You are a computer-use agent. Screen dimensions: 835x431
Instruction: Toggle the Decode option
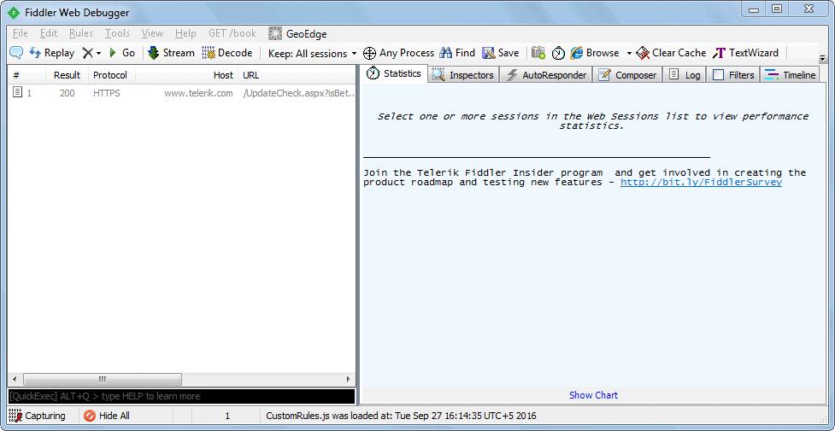227,53
